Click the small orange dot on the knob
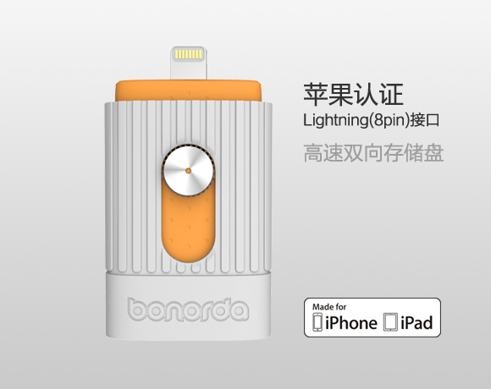 click(x=188, y=171)
